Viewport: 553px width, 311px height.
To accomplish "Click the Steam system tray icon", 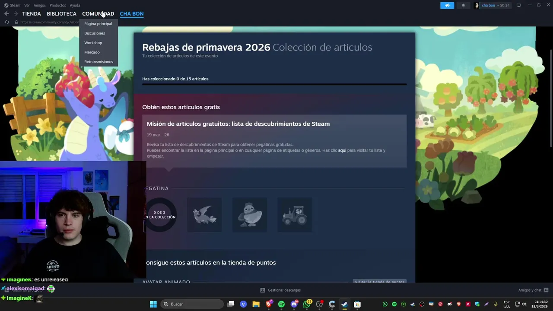I will 413,304.
